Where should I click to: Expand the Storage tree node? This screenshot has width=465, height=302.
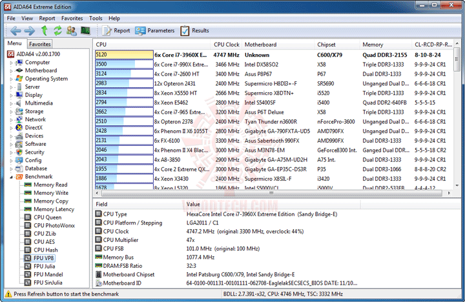pyautogui.click(x=11, y=112)
